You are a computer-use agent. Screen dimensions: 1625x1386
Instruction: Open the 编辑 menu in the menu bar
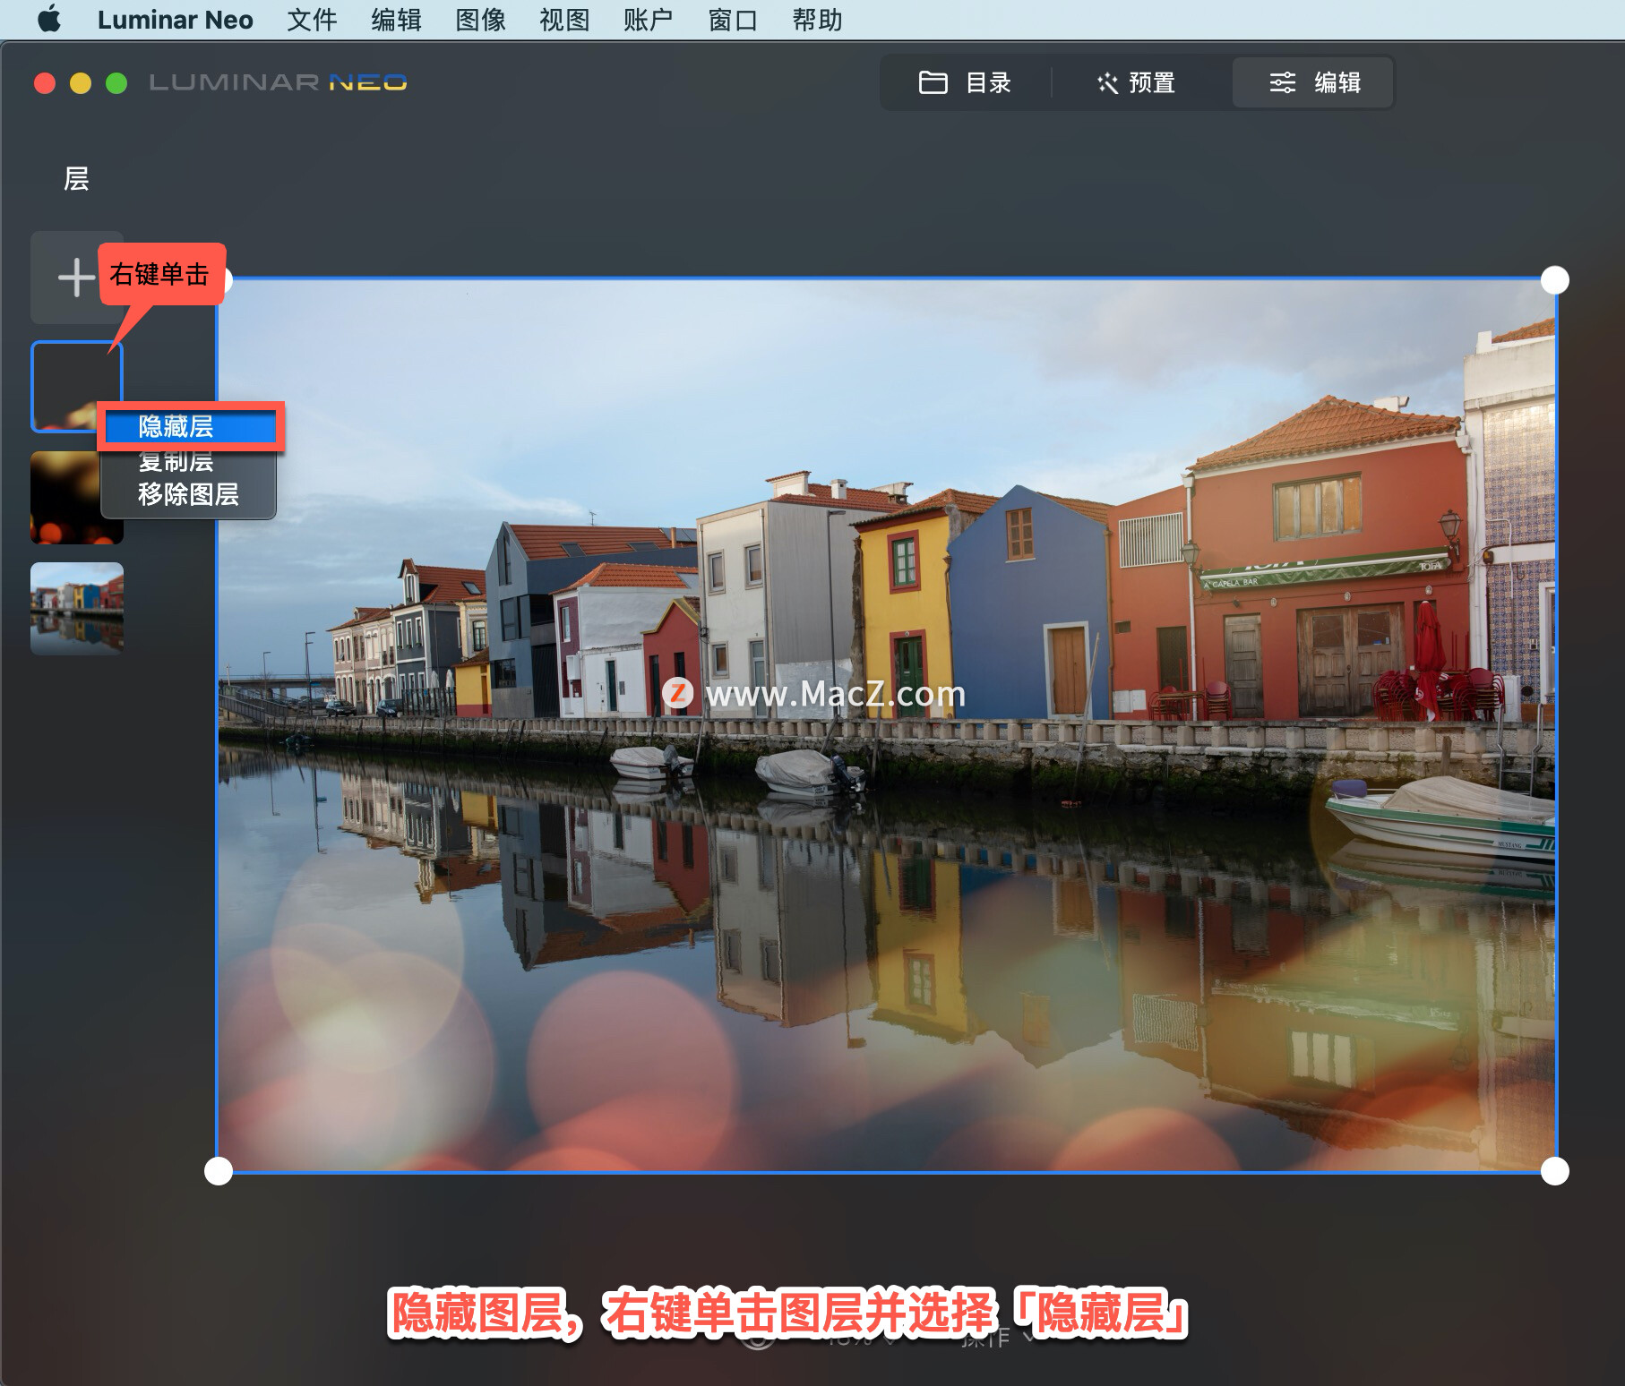[396, 20]
